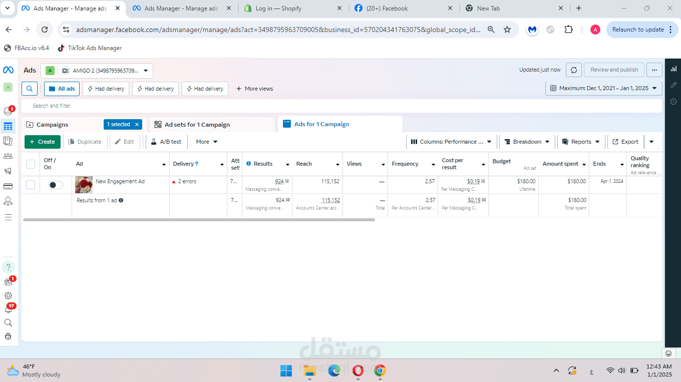
Task: Click the search magnifier button beside All ads
Action: click(x=30, y=89)
